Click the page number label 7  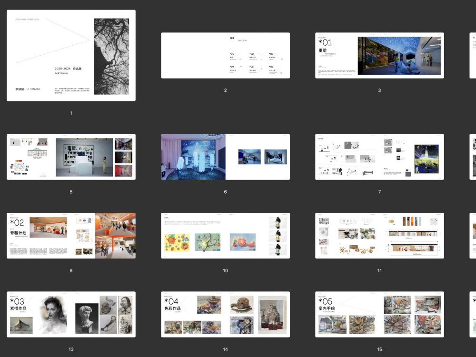[x=379, y=191]
